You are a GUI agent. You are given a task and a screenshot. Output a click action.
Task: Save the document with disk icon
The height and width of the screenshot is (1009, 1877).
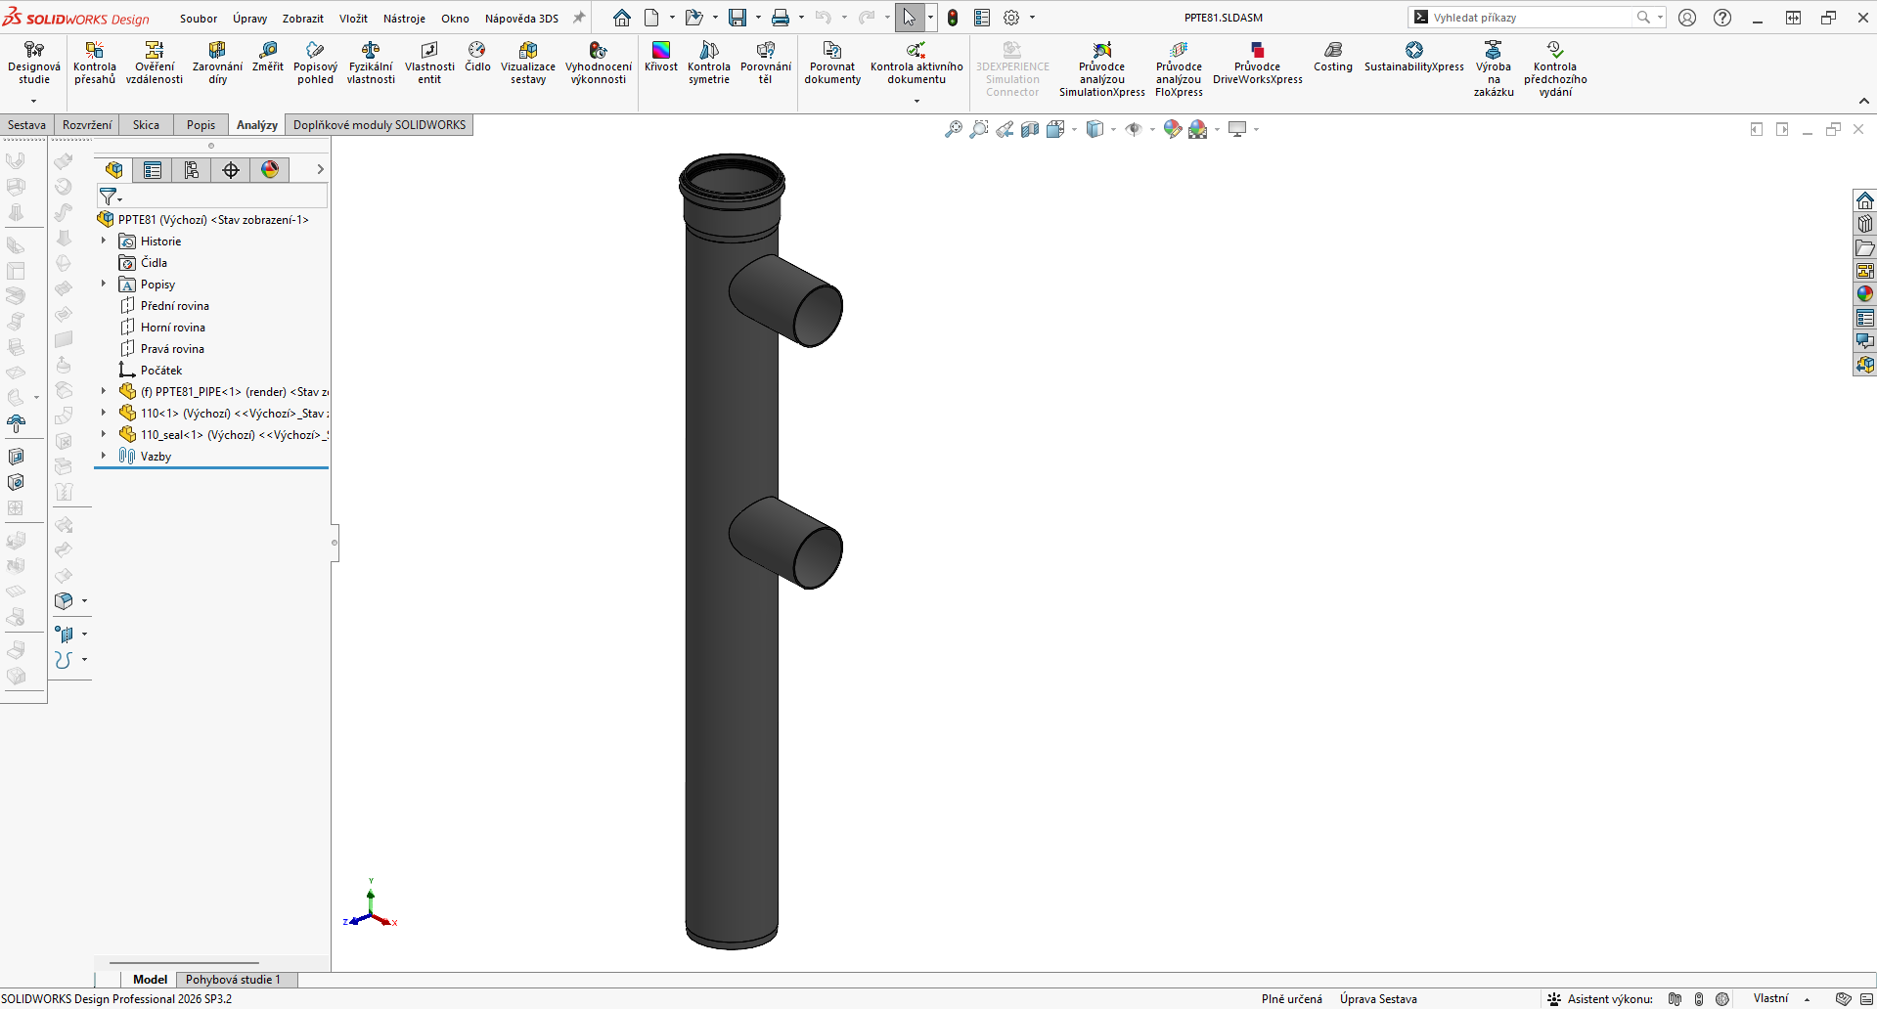737,18
